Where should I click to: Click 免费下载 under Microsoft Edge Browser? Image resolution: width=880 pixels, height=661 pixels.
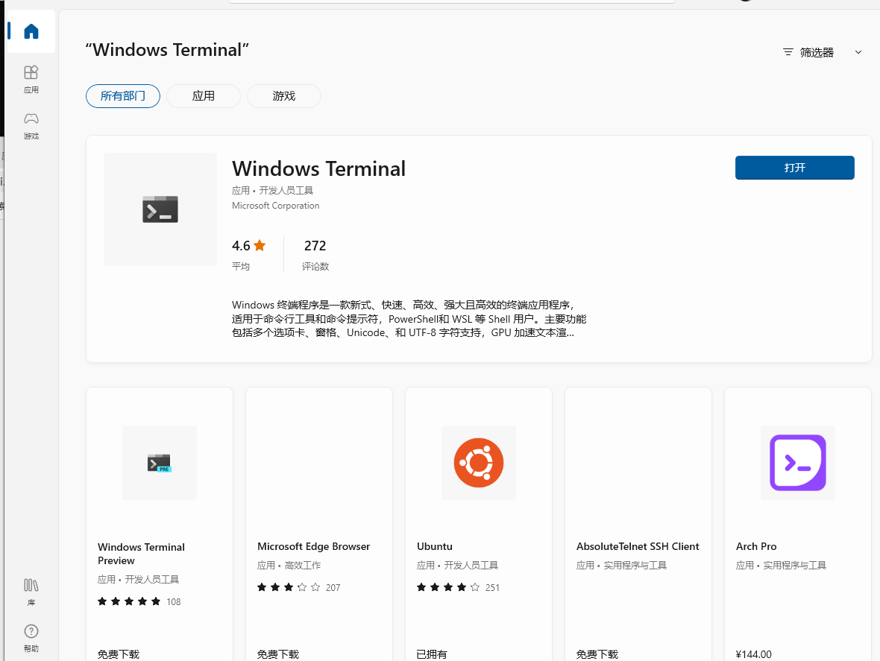point(278,654)
